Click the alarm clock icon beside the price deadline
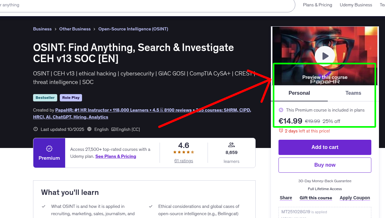The height and width of the screenshot is (218, 385). [x=281, y=130]
